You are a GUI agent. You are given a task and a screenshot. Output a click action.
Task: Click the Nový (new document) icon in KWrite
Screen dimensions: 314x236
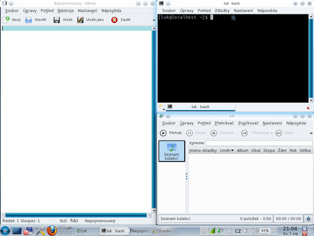tap(7, 20)
